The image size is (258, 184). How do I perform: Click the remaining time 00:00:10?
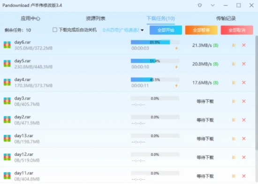click(140, 67)
